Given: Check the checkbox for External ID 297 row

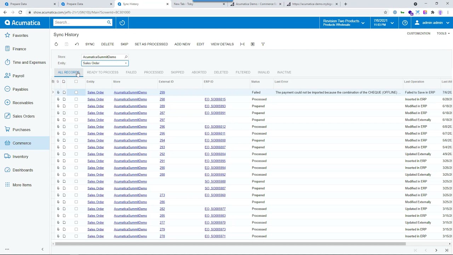Looking at the screenshot, I should pyautogui.click(x=76, y=120).
